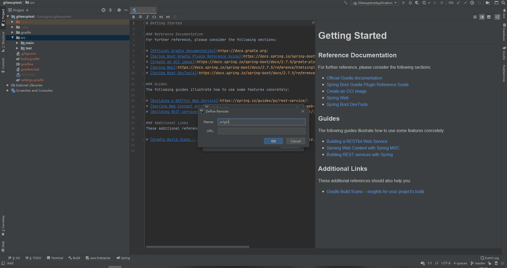Open the Terminal tool window tab
Screen dimensions: 507x268
pos(55,258)
